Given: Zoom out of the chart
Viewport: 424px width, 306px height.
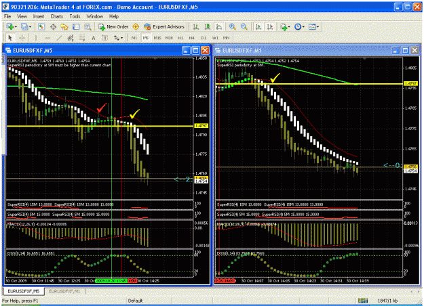Looking at the screenshot, I should pos(244,26).
